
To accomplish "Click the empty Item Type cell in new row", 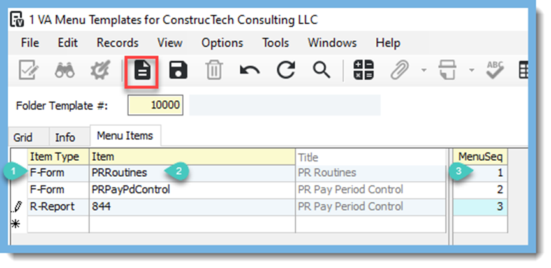I will pyautogui.click(x=58, y=224).
